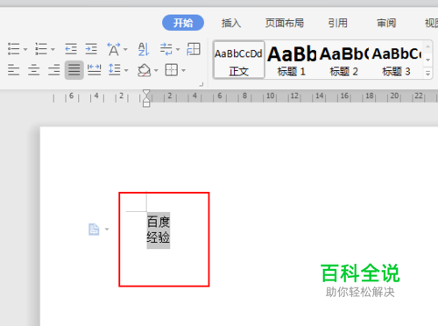
Task: Open the paragraph layout icon dropdown arrow
Action: coord(107,230)
